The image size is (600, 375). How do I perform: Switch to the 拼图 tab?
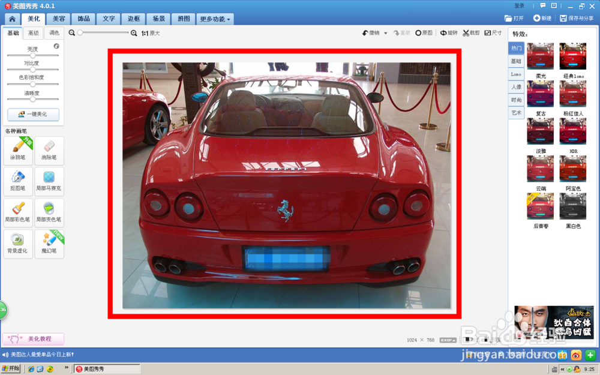(x=183, y=19)
